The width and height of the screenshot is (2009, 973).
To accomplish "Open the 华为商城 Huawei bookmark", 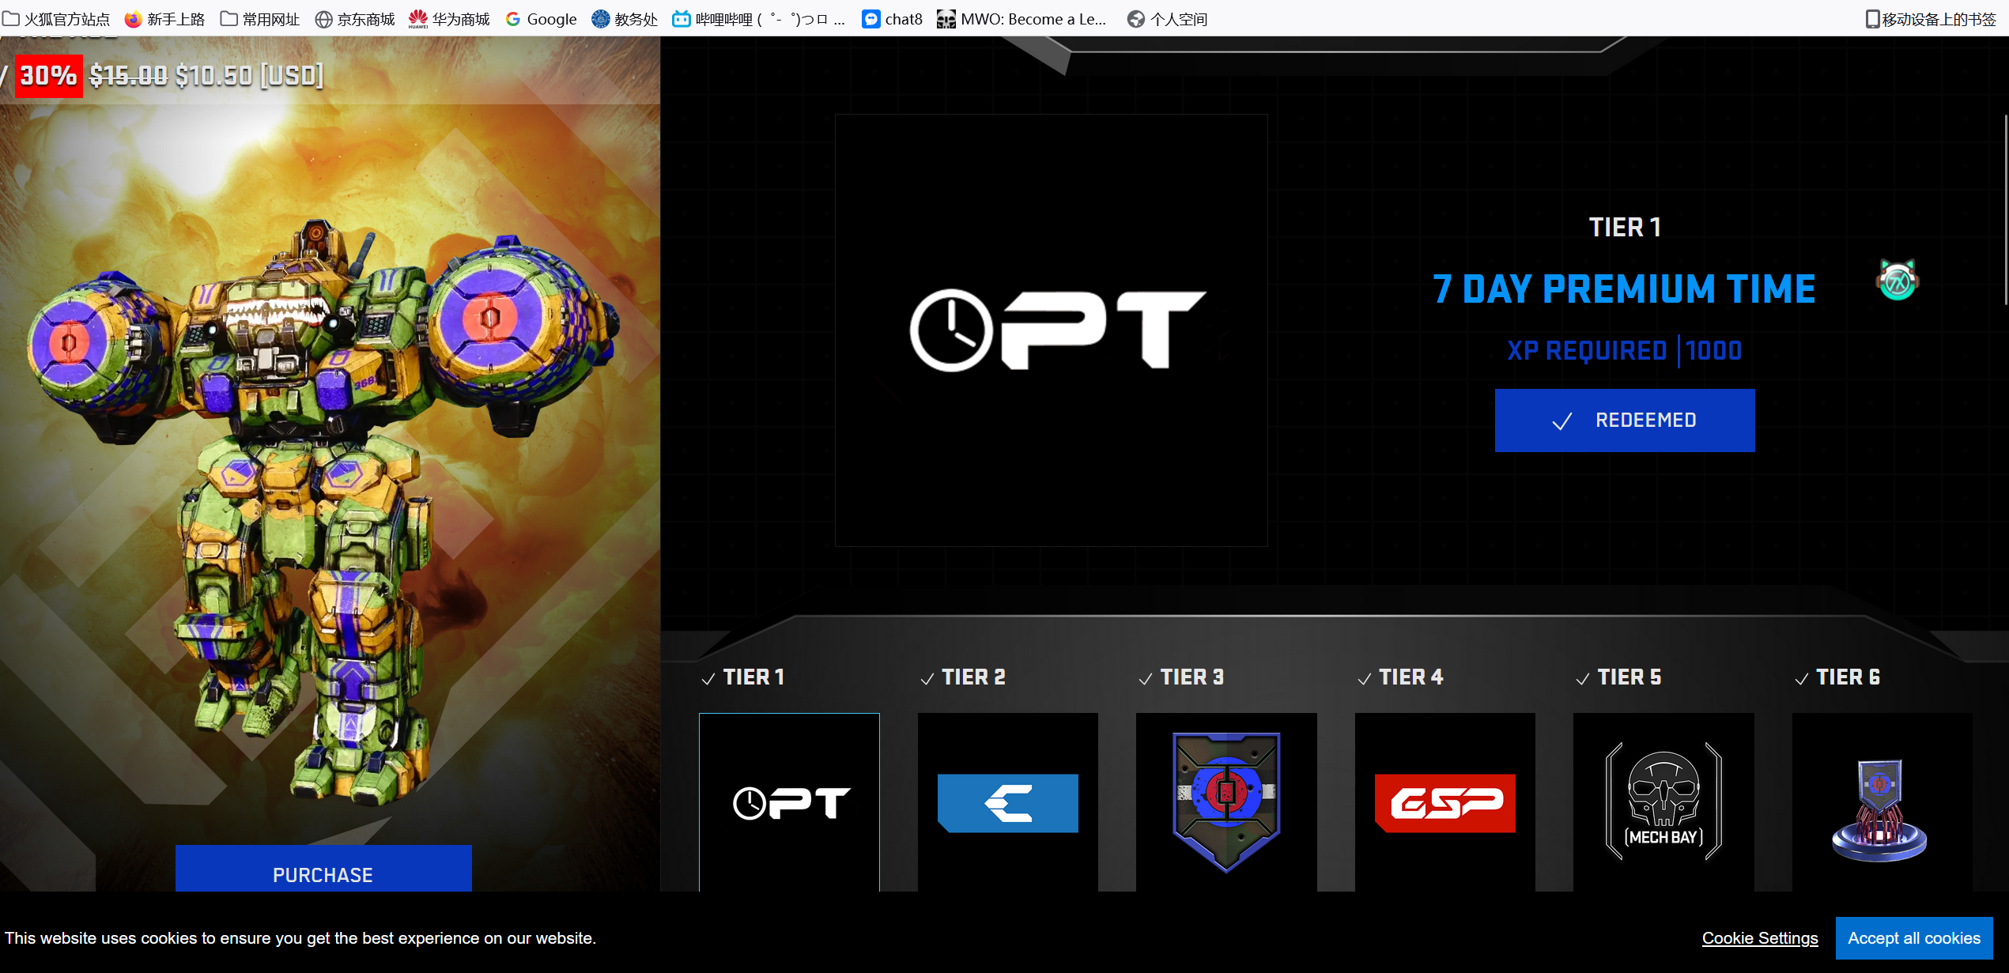I will coord(449,19).
